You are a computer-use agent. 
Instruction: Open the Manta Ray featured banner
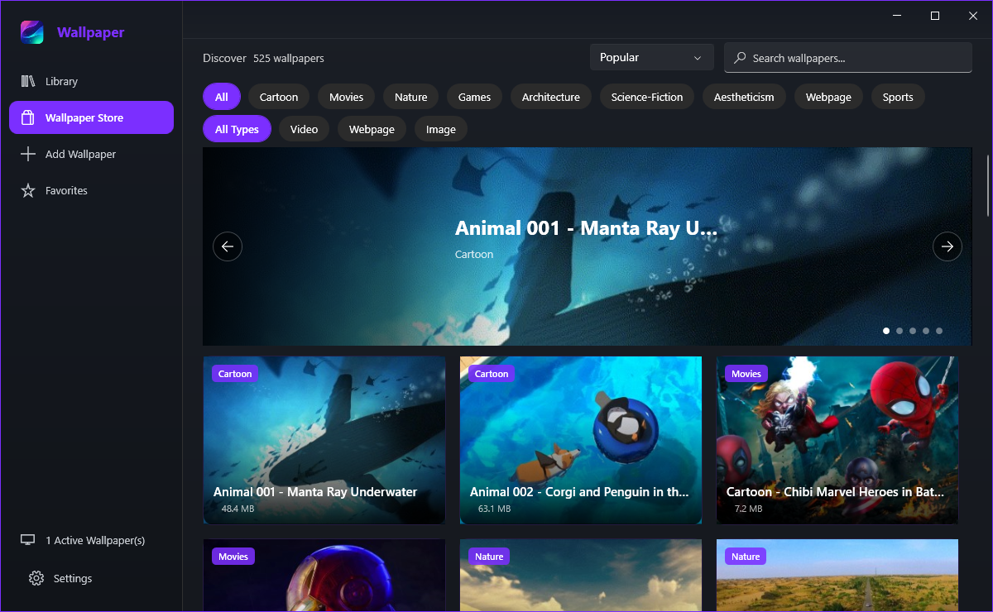pyautogui.click(x=587, y=246)
